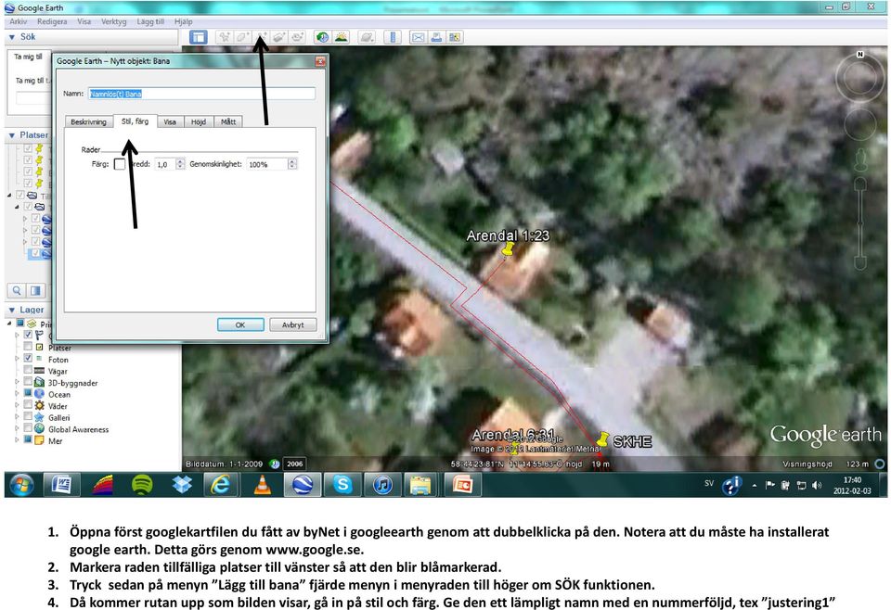
Task: Open Skype from the taskbar
Action: tap(342, 485)
